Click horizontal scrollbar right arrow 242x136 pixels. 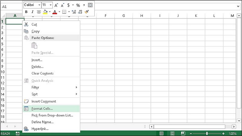tap(234, 127)
